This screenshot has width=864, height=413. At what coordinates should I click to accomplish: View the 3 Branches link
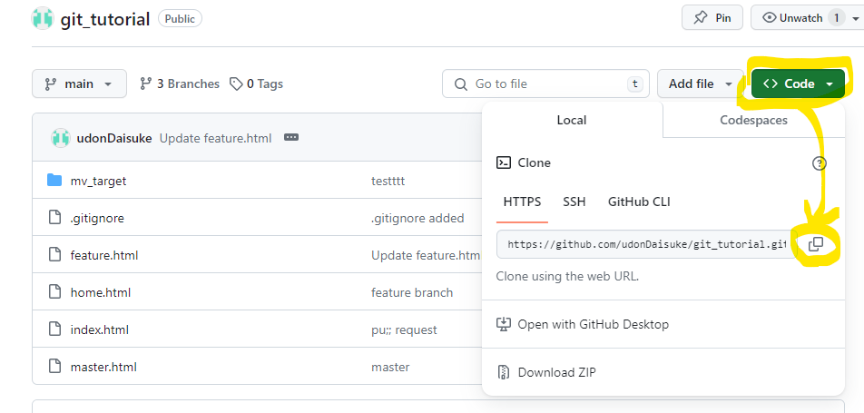click(180, 84)
